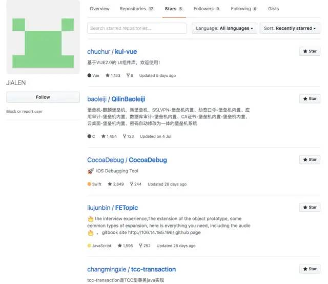This screenshot has height=284, width=328.
Task: Click fork count icon on QilinBaoleiji
Action: (x=125, y=136)
